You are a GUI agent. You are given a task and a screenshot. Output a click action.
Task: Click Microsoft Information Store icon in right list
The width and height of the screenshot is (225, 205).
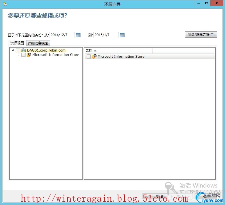94,56
